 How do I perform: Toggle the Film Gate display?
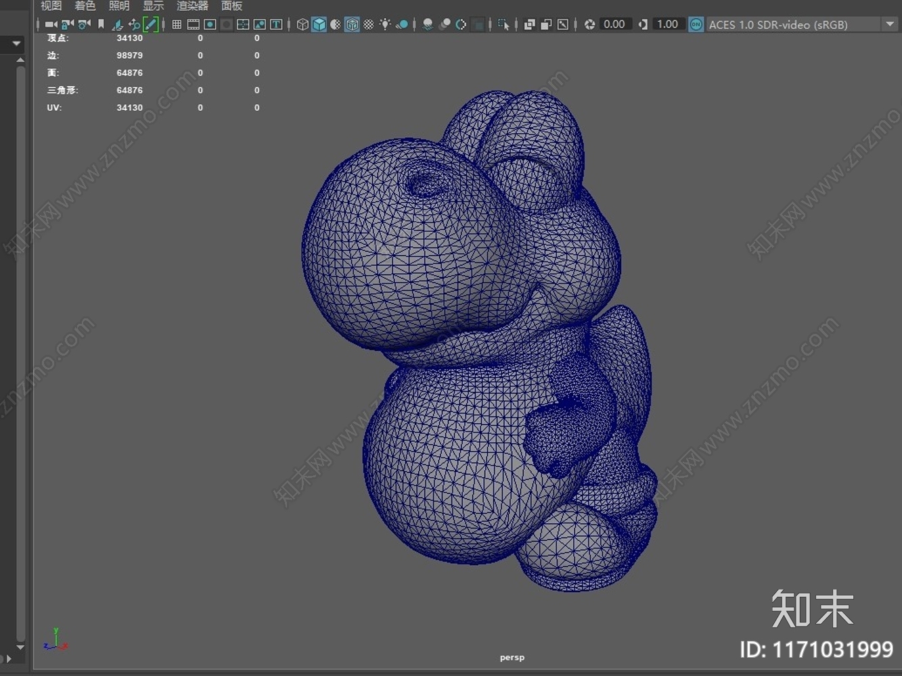(193, 24)
